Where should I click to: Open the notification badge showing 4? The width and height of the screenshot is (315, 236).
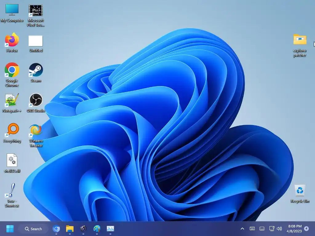(306, 228)
